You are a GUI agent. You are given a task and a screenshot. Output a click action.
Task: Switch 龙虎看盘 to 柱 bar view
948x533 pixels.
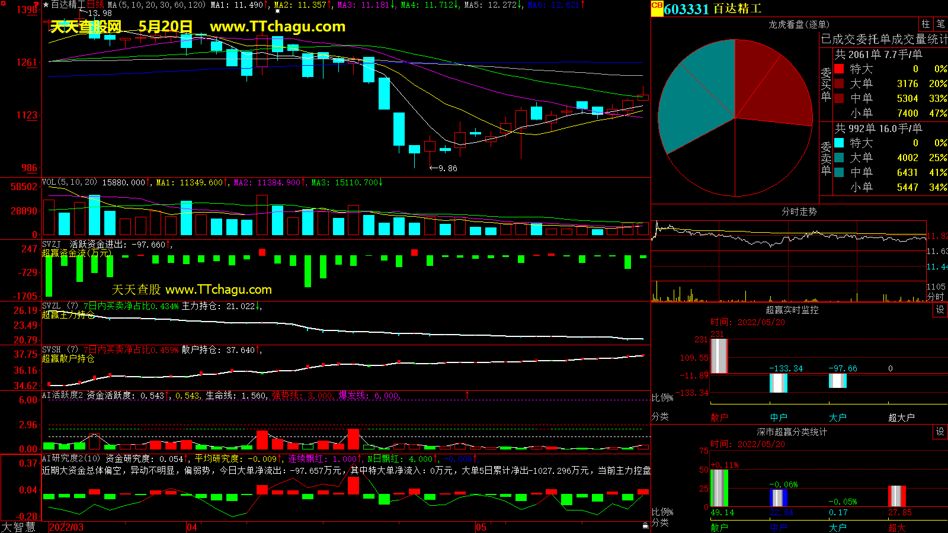925,24
